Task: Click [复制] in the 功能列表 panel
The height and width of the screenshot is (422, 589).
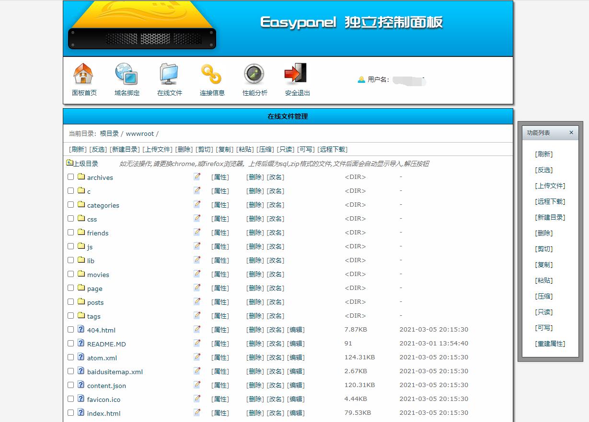Action: coord(544,265)
